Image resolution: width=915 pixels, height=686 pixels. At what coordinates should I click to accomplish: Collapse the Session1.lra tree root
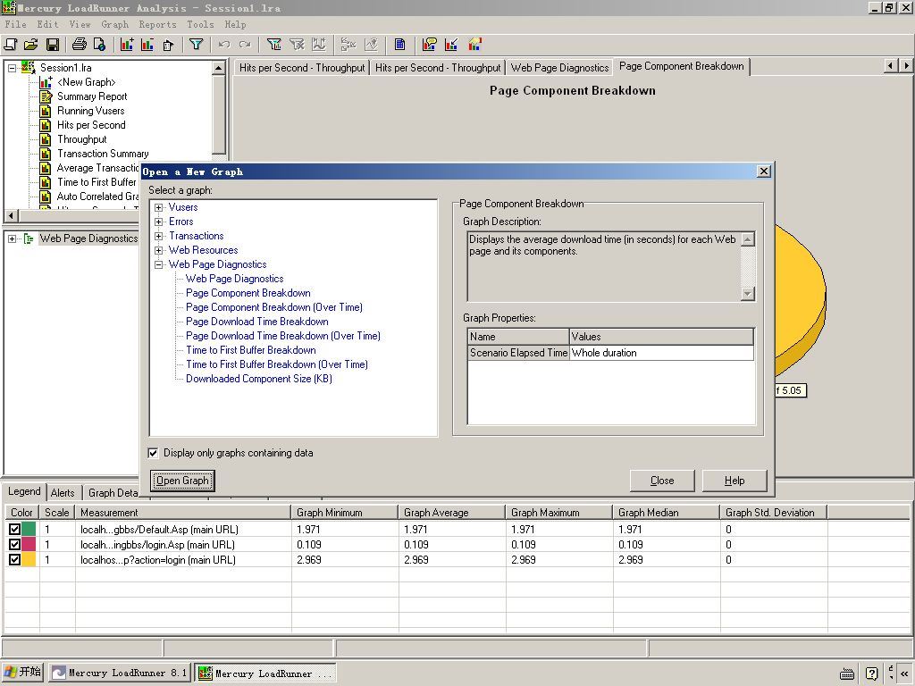12,68
